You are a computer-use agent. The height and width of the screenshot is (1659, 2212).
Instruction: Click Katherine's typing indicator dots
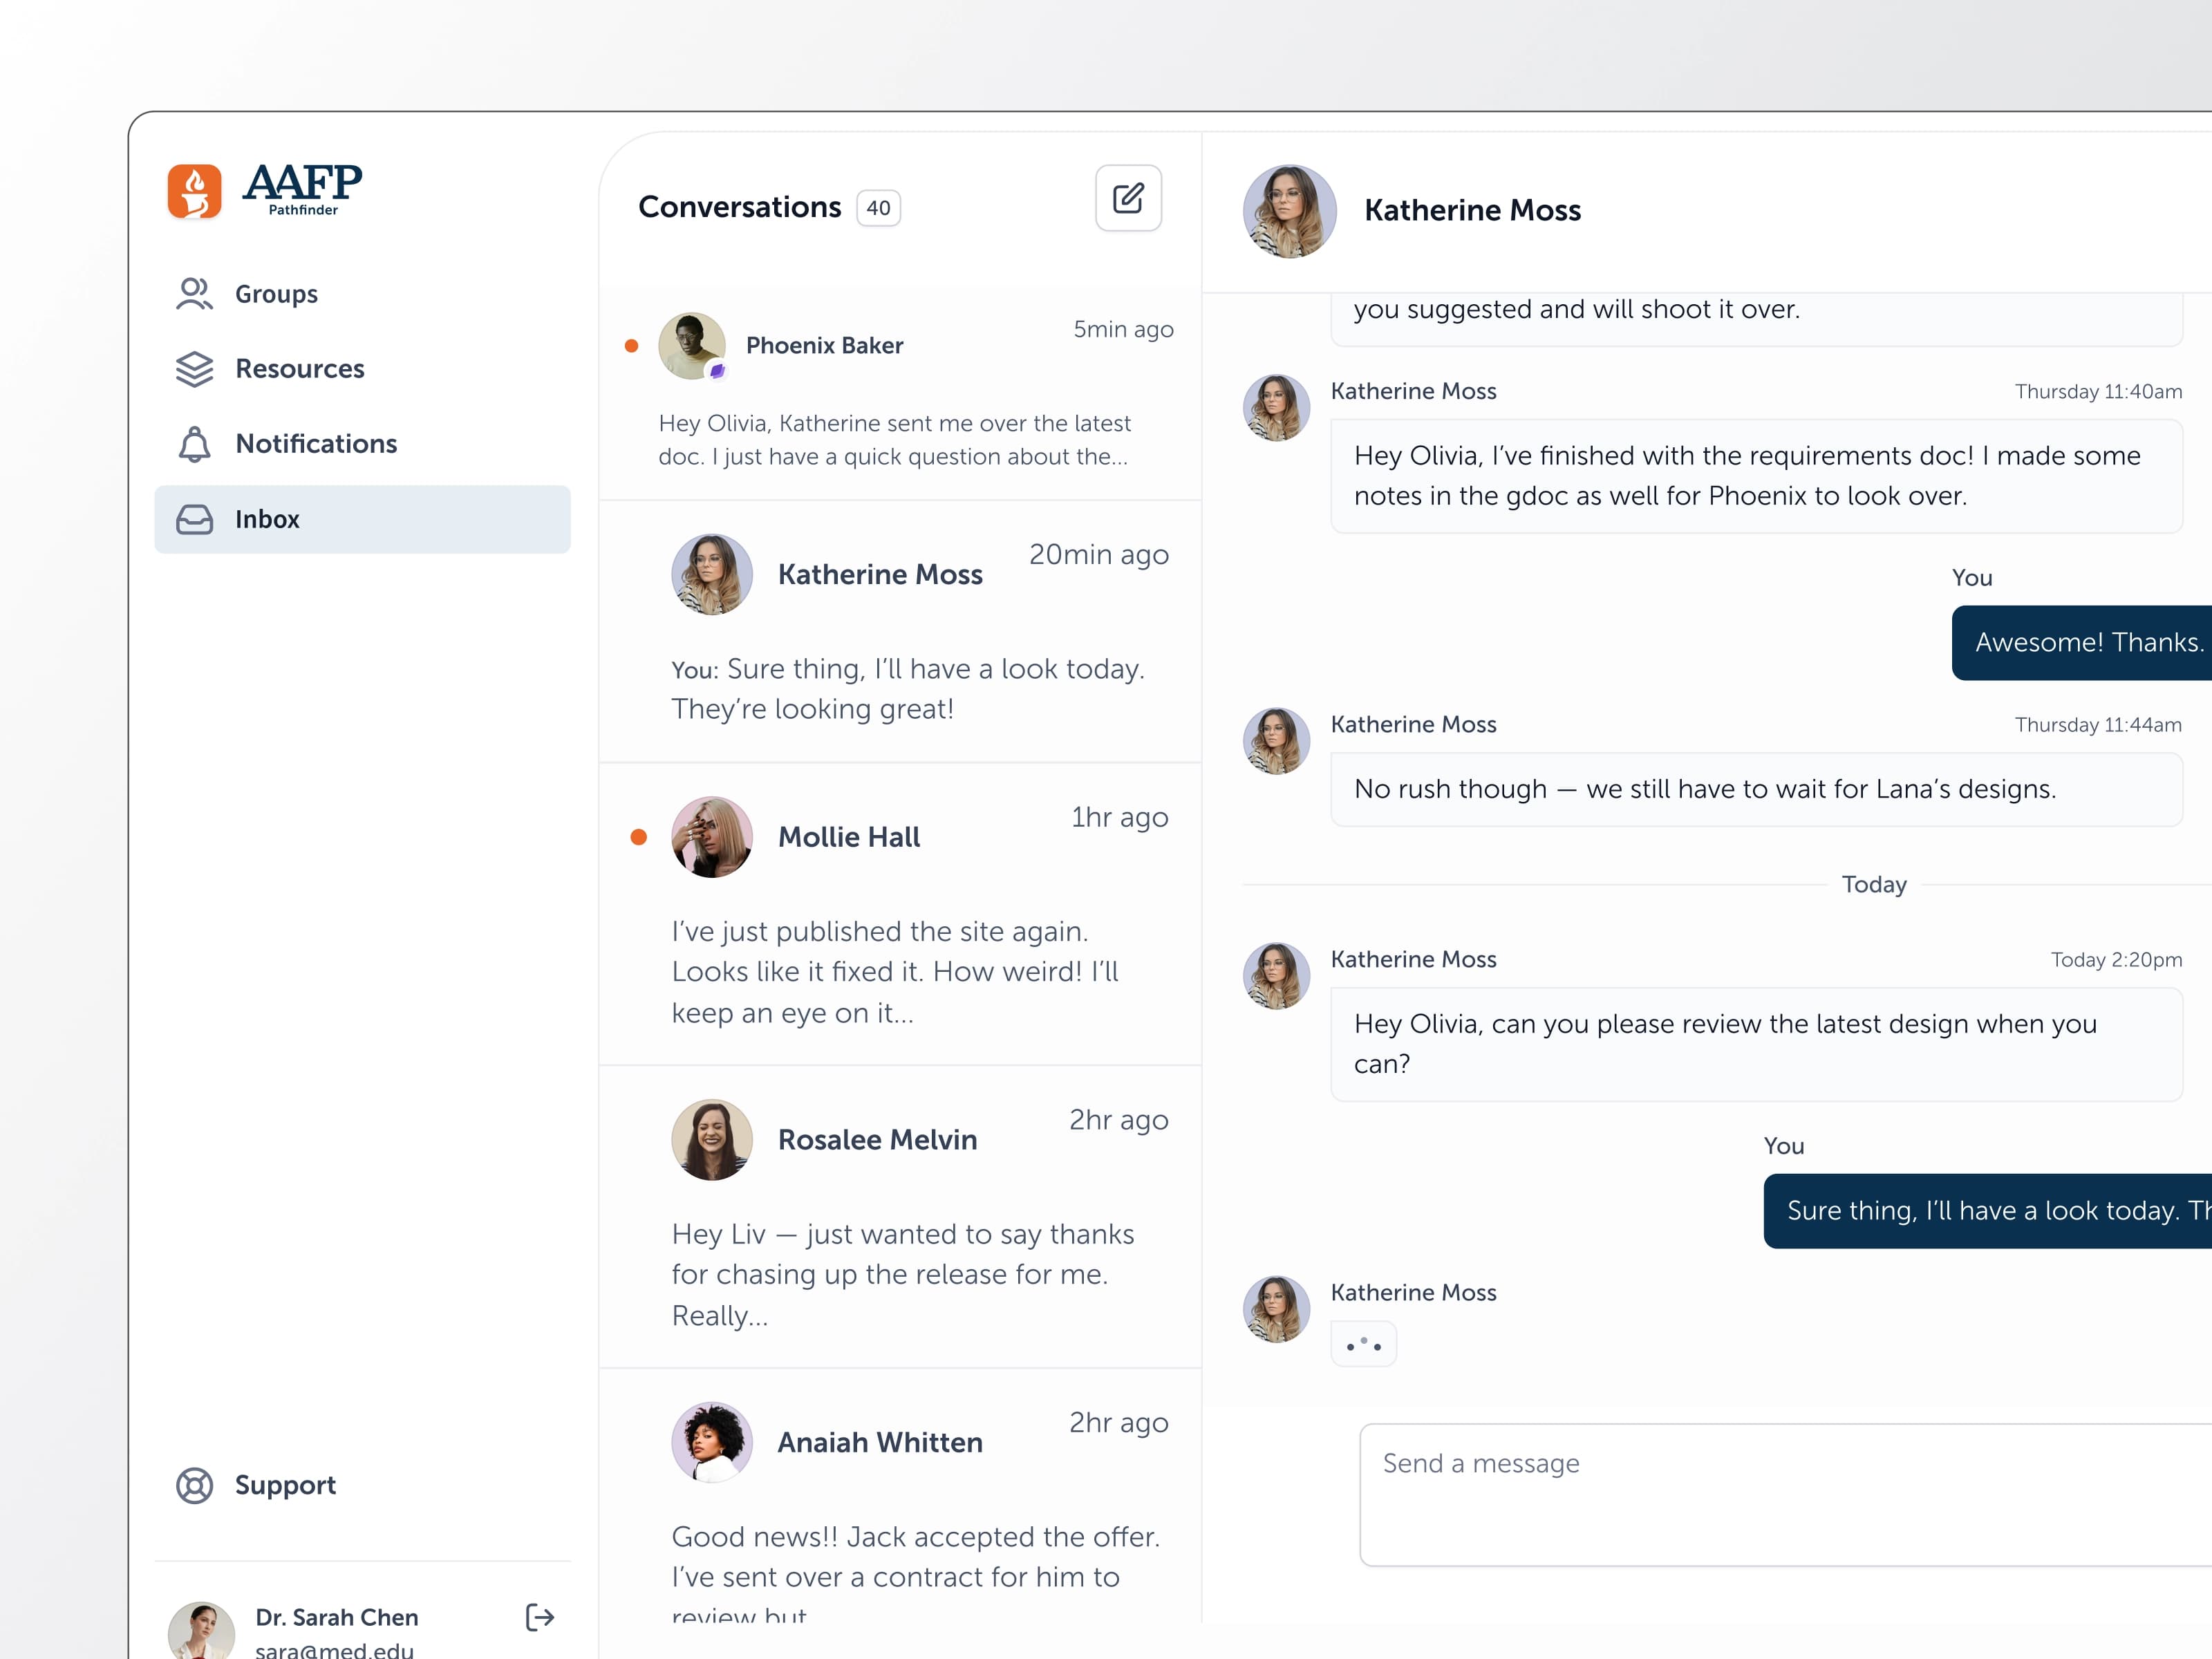(x=1363, y=1344)
